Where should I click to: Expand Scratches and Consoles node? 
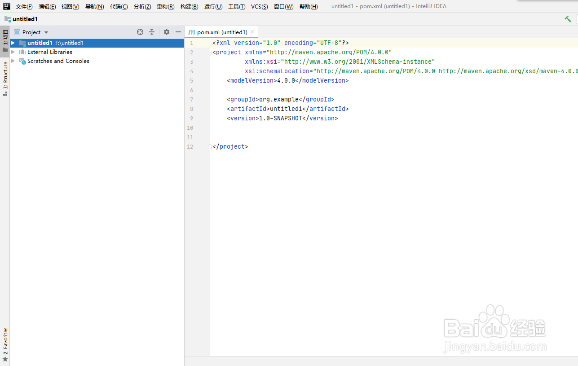click(13, 61)
